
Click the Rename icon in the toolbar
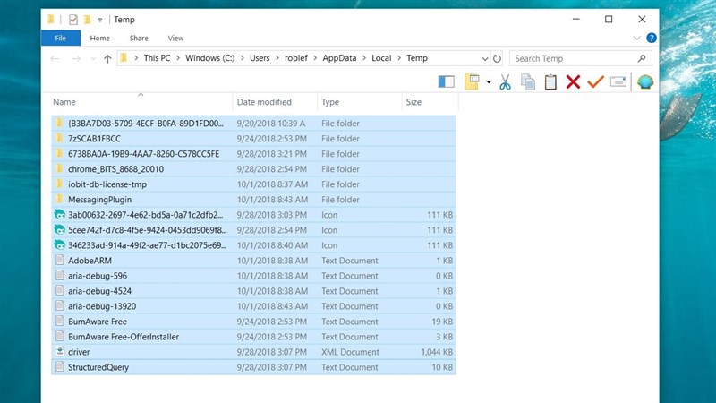(x=618, y=82)
